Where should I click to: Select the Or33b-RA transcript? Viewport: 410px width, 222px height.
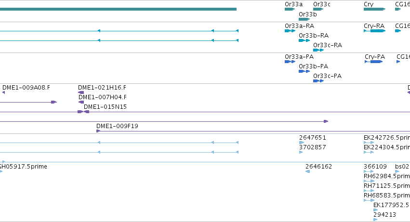tap(304, 40)
